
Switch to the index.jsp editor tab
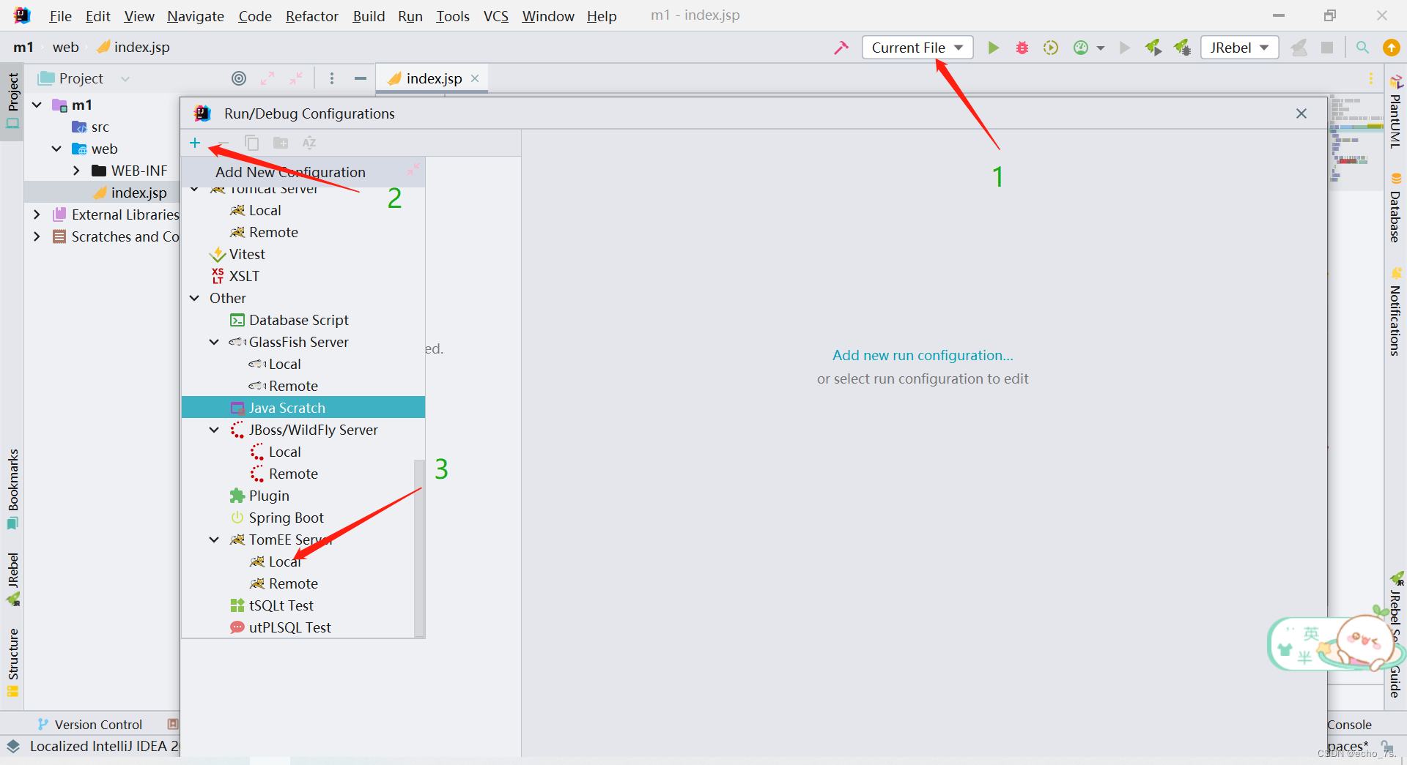[x=434, y=78]
